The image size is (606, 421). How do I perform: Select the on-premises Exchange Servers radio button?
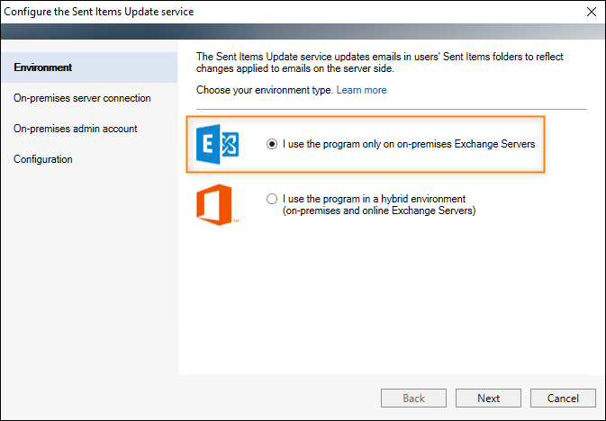(272, 144)
